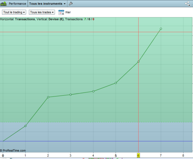Open the calendar date picker icon
Image resolution: width=193 pixels, height=159 pixels.
(x=61, y=12)
